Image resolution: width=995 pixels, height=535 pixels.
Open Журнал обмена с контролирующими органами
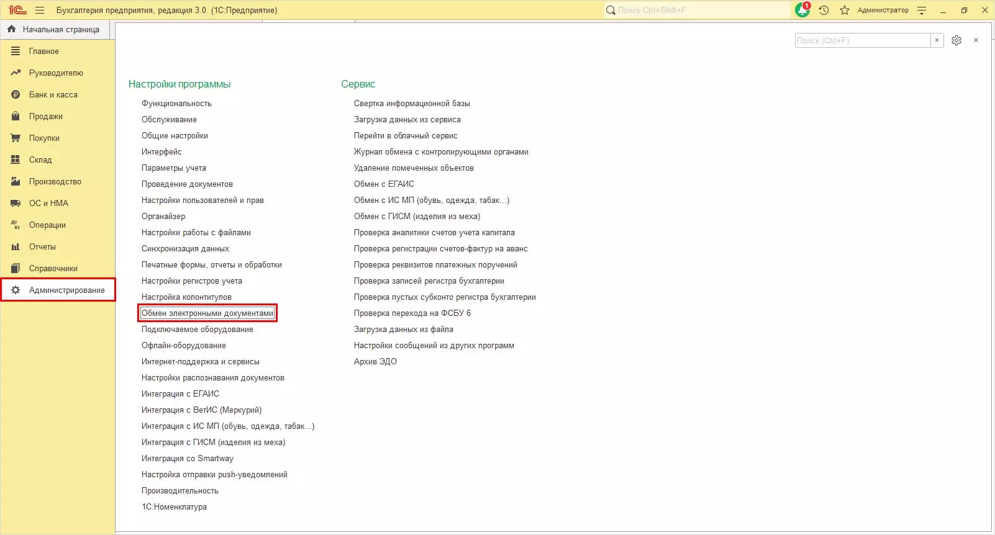[x=441, y=151]
